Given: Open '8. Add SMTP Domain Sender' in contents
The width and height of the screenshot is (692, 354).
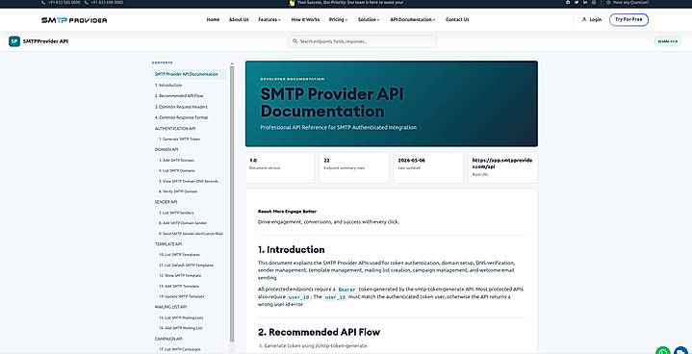Looking at the screenshot, I should tap(183, 223).
